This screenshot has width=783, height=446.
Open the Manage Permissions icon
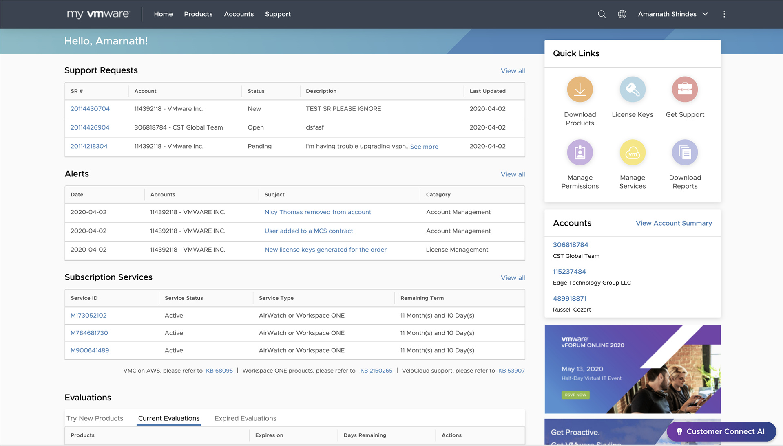pyautogui.click(x=580, y=152)
